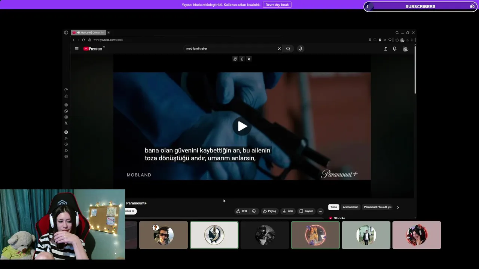Select the dark monochrome avatar thumbnail

(265, 235)
